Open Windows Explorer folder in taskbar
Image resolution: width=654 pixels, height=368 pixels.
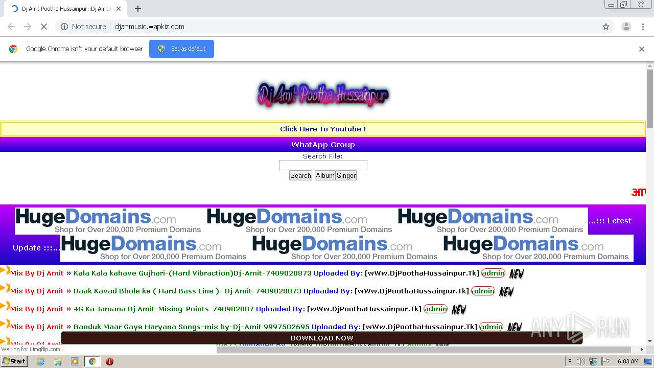pyautogui.click(x=58, y=361)
